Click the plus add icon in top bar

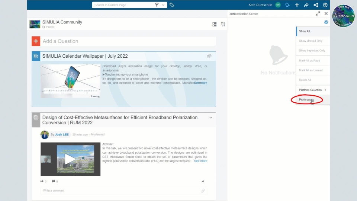297,5
